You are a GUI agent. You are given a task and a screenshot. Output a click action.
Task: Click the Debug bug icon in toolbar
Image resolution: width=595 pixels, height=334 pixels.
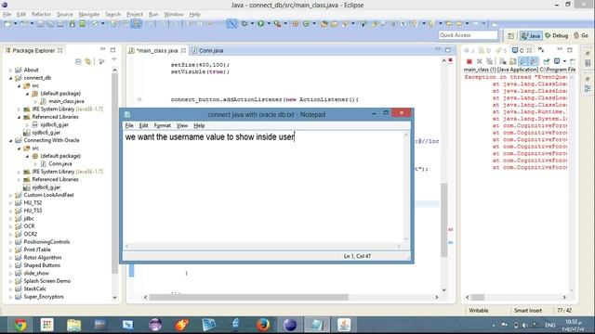[245, 24]
